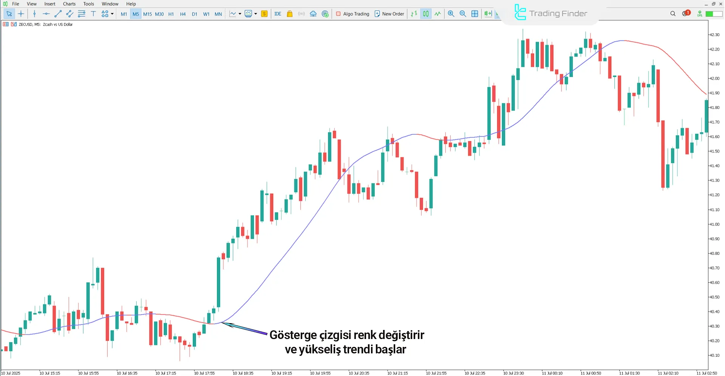Image resolution: width=725 pixels, height=376 pixels.
Task: Switch chart to D1 timeframe
Action: tap(195, 14)
